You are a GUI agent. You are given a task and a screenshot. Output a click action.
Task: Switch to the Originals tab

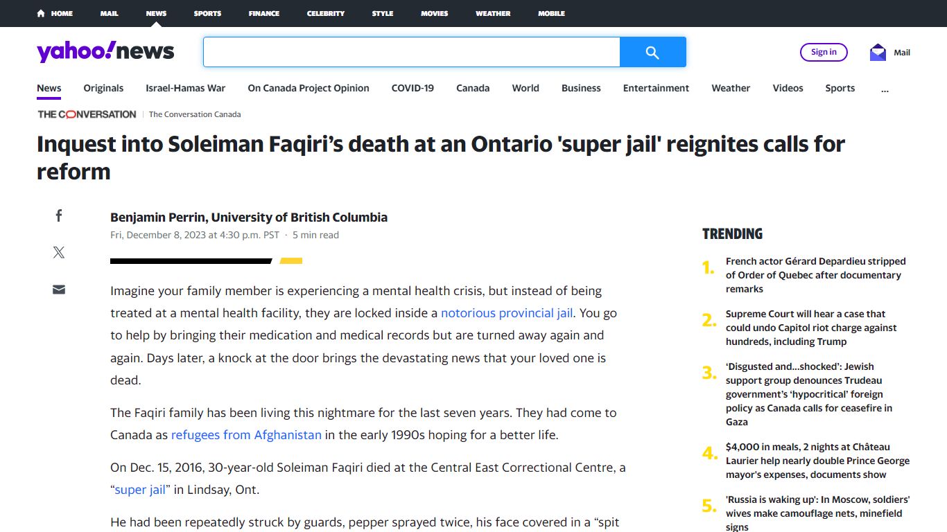103,88
